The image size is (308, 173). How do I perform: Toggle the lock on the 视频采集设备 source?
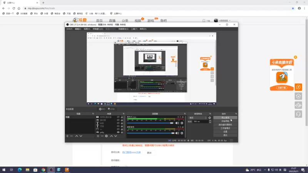point(122,117)
